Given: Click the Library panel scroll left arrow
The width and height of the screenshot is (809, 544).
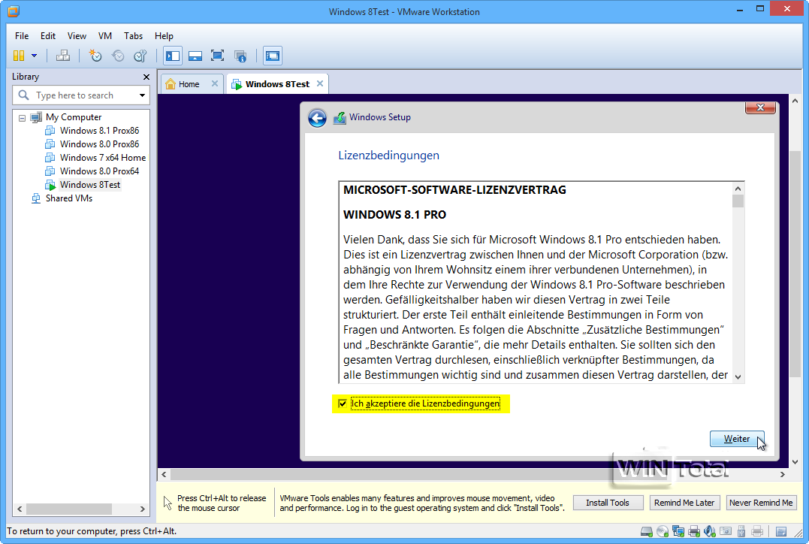Looking at the screenshot, I should pyautogui.click(x=20, y=509).
